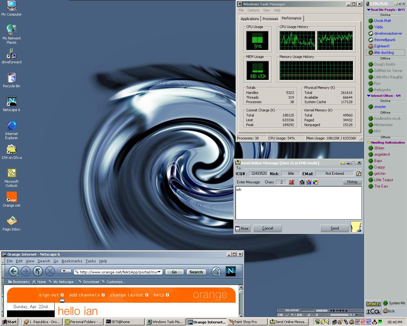Click the Winamp volume slider bar
This screenshot has width=407, height=326.
[x=307, y=310]
